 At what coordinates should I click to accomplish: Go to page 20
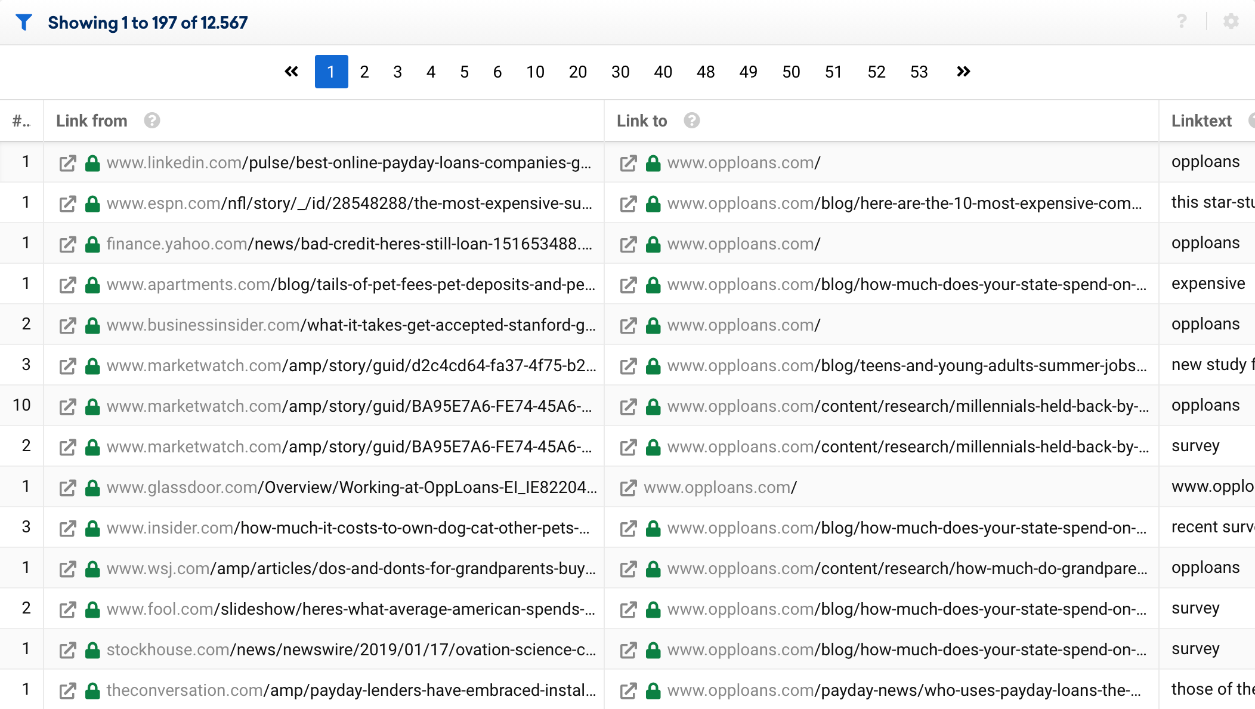coord(578,72)
